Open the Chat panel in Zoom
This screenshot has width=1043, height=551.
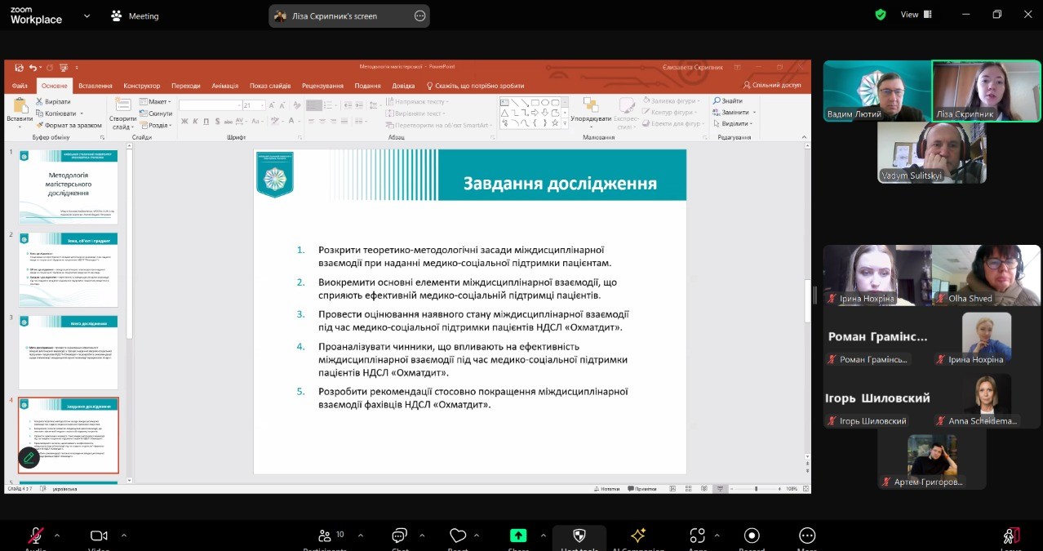coord(398,536)
